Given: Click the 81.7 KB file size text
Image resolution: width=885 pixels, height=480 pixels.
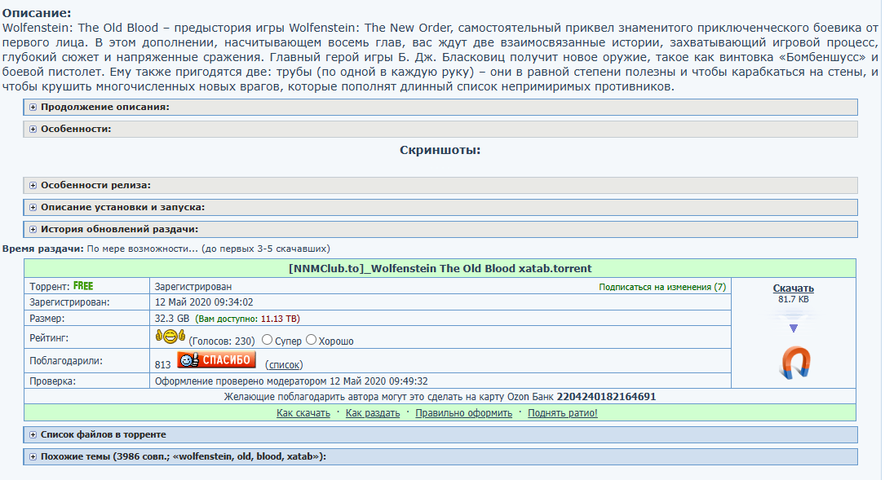Looking at the screenshot, I should pos(793,300).
